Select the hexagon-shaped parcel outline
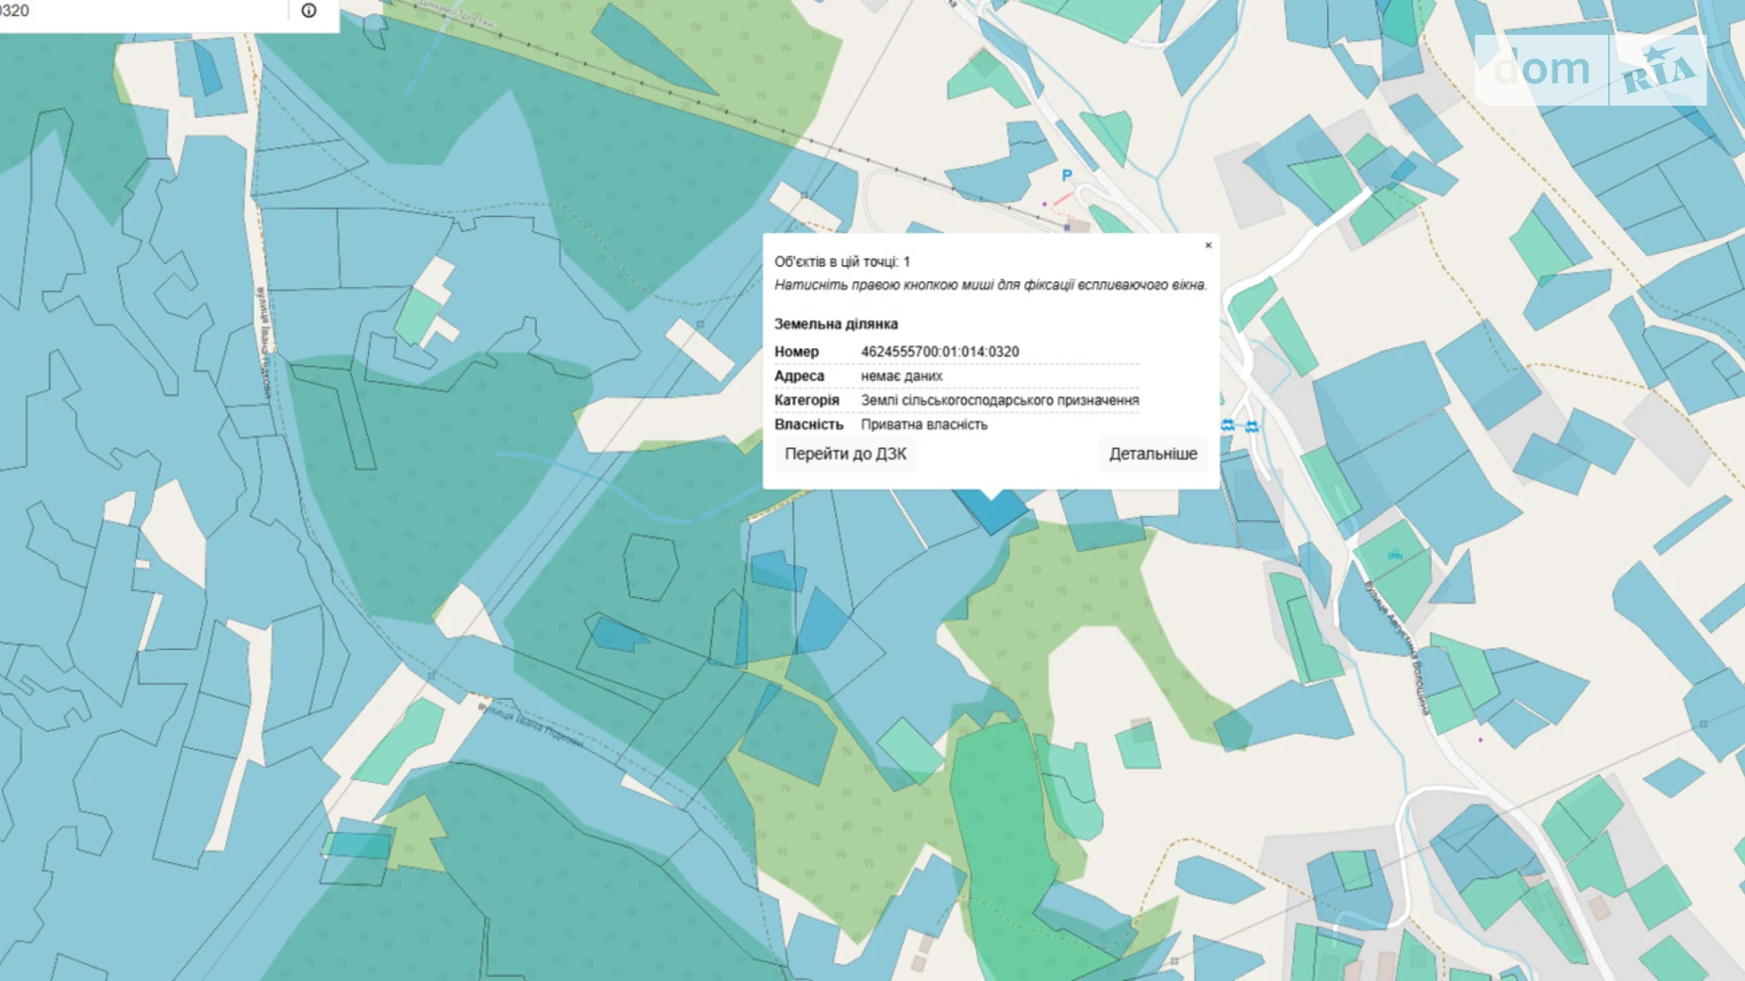This screenshot has height=981, width=1745. [x=650, y=566]
